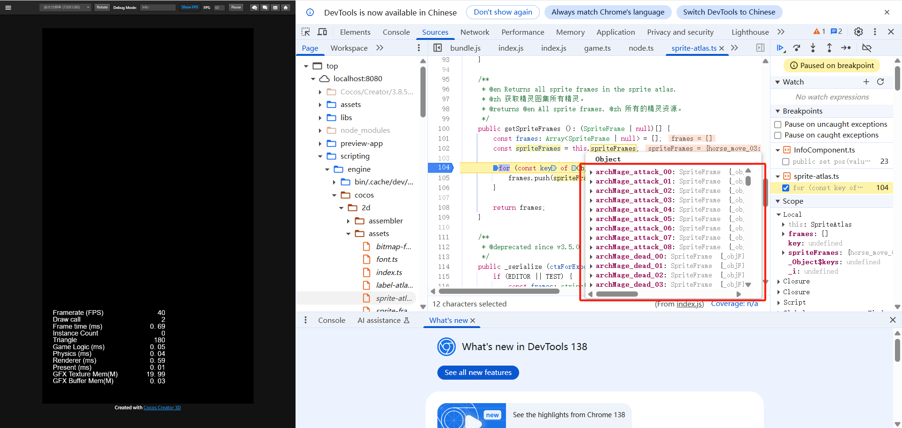Refresh watch expressions
Screen dimensions: 902x428
pyautogui.click(x=880, y=82)
